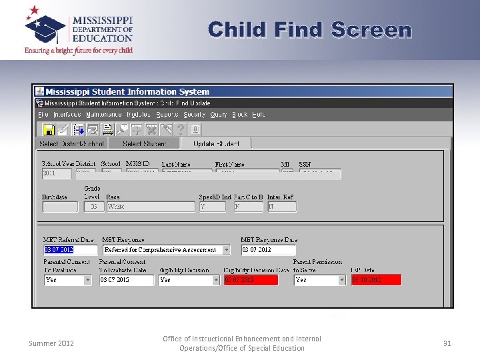Click the eraser clear icon in the toolbar
480x360 pixels.
coord(166,129)
